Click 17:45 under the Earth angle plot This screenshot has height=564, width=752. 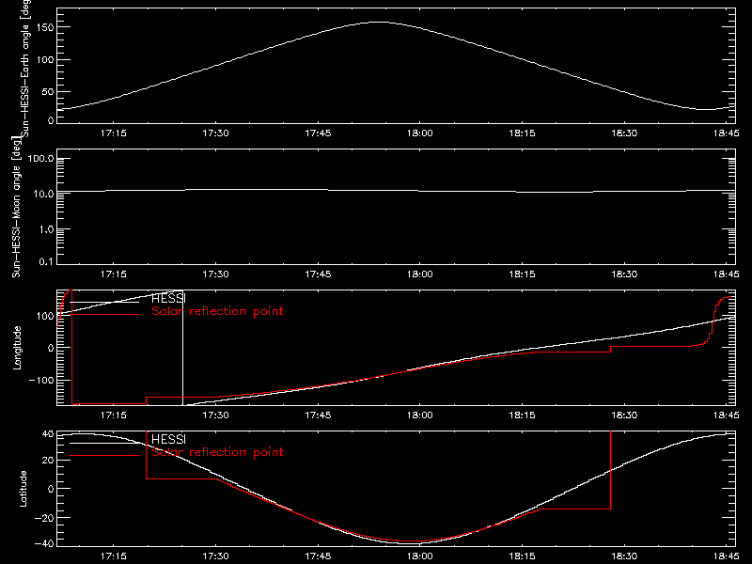click(318, 133)
